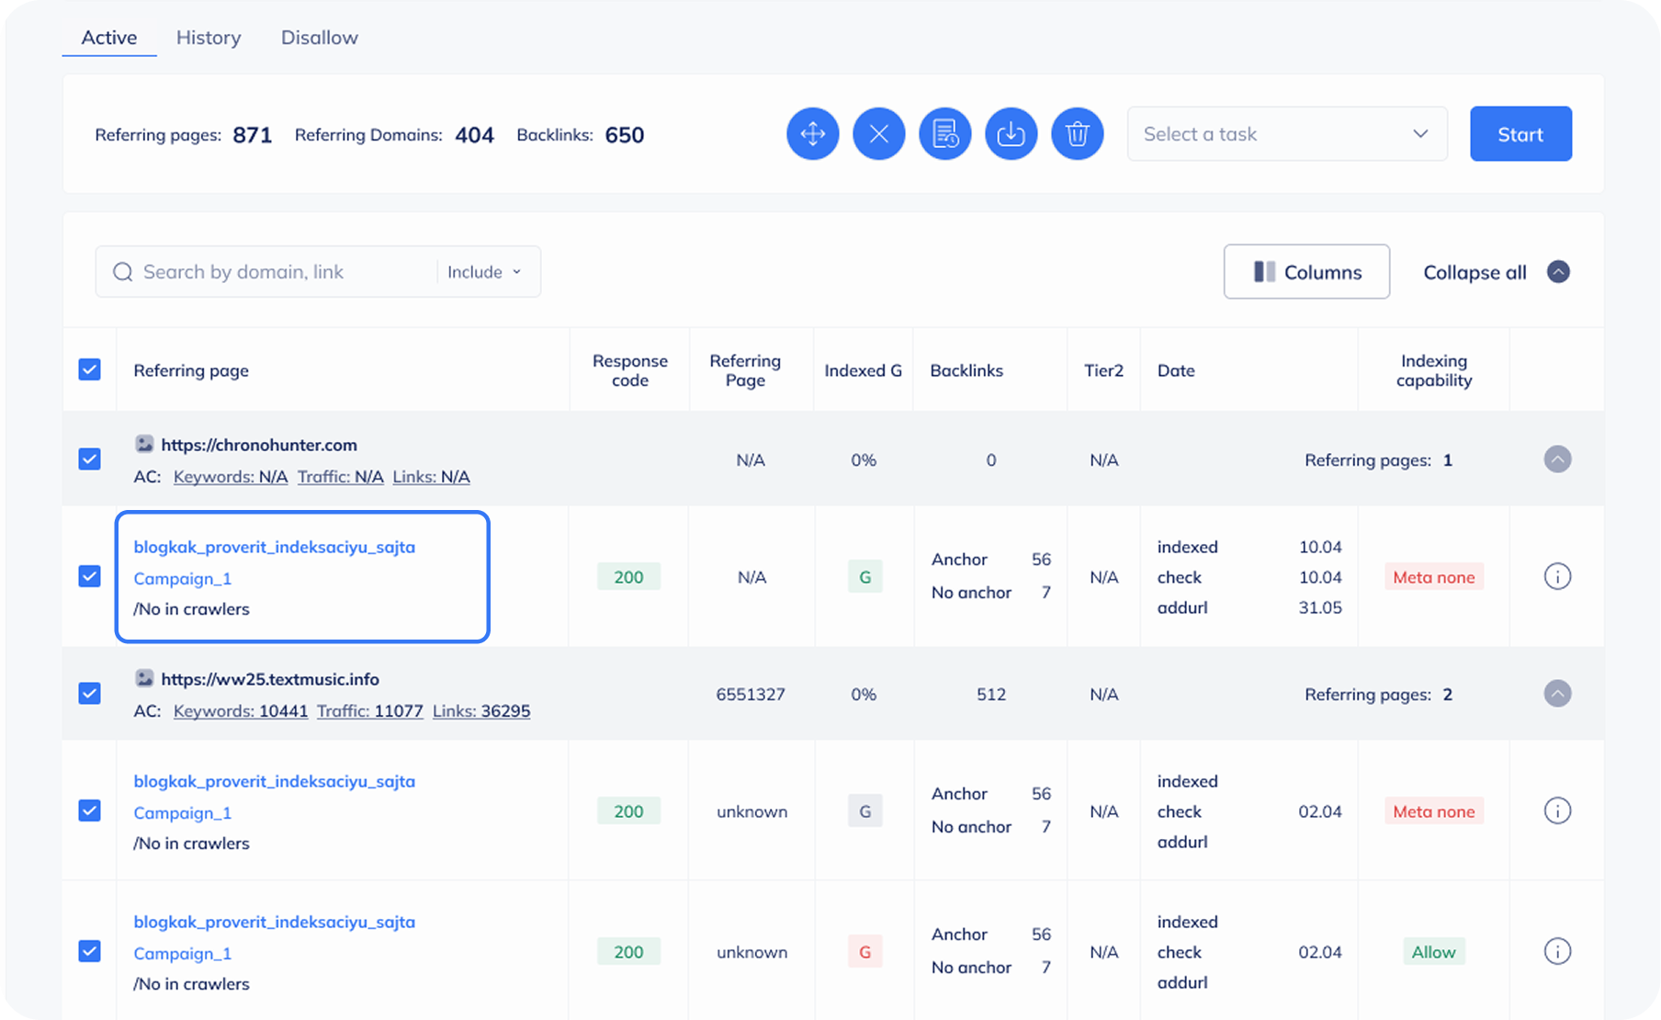Open the https://chronohunter.com link
Viewport: 1661px width, 1020px height.
(x=259, y=445)
